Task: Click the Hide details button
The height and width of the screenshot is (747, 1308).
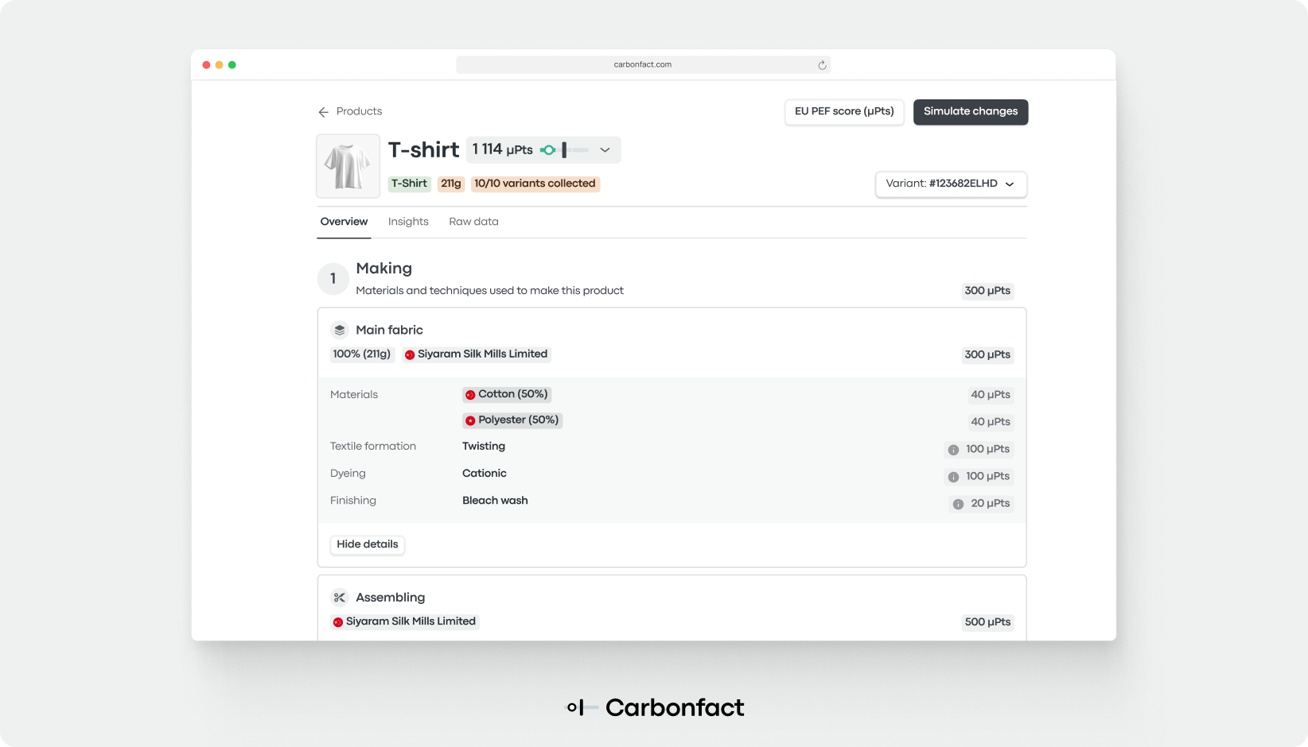Action: click(368, 544)
